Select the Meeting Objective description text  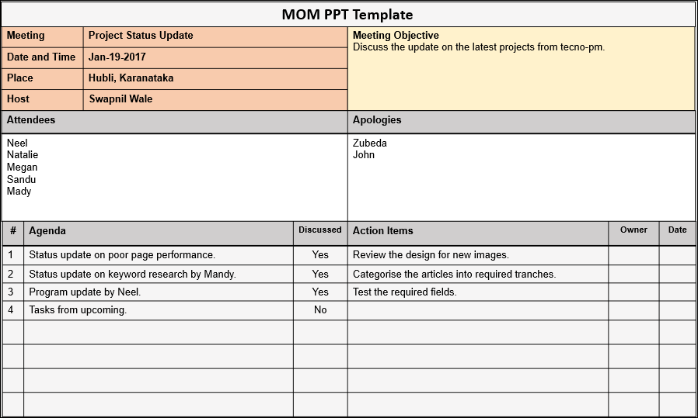(x=478, y=47)
